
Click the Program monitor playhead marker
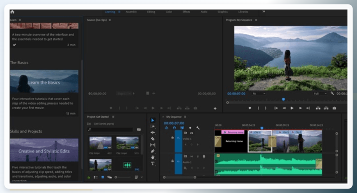[283, 99]
